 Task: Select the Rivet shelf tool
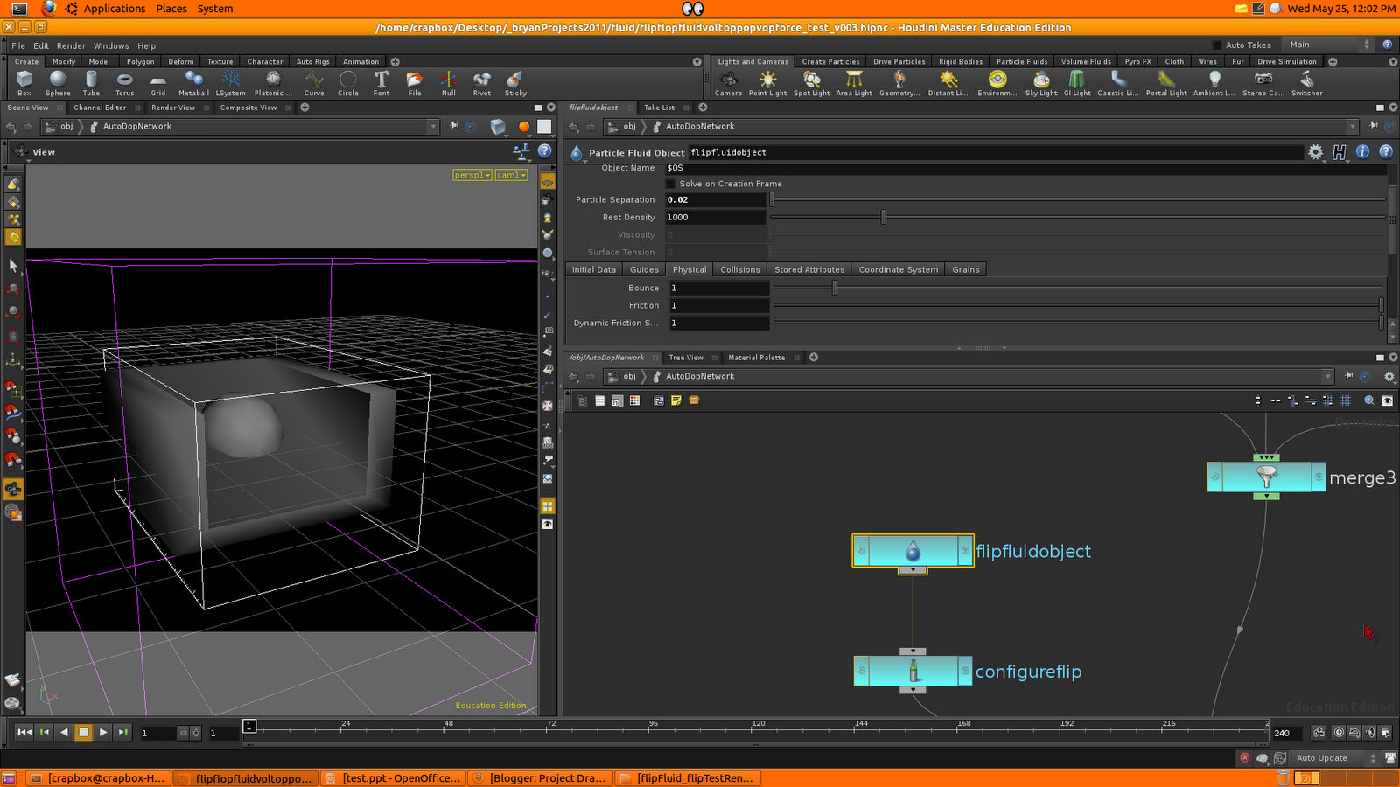coord(482,83)
